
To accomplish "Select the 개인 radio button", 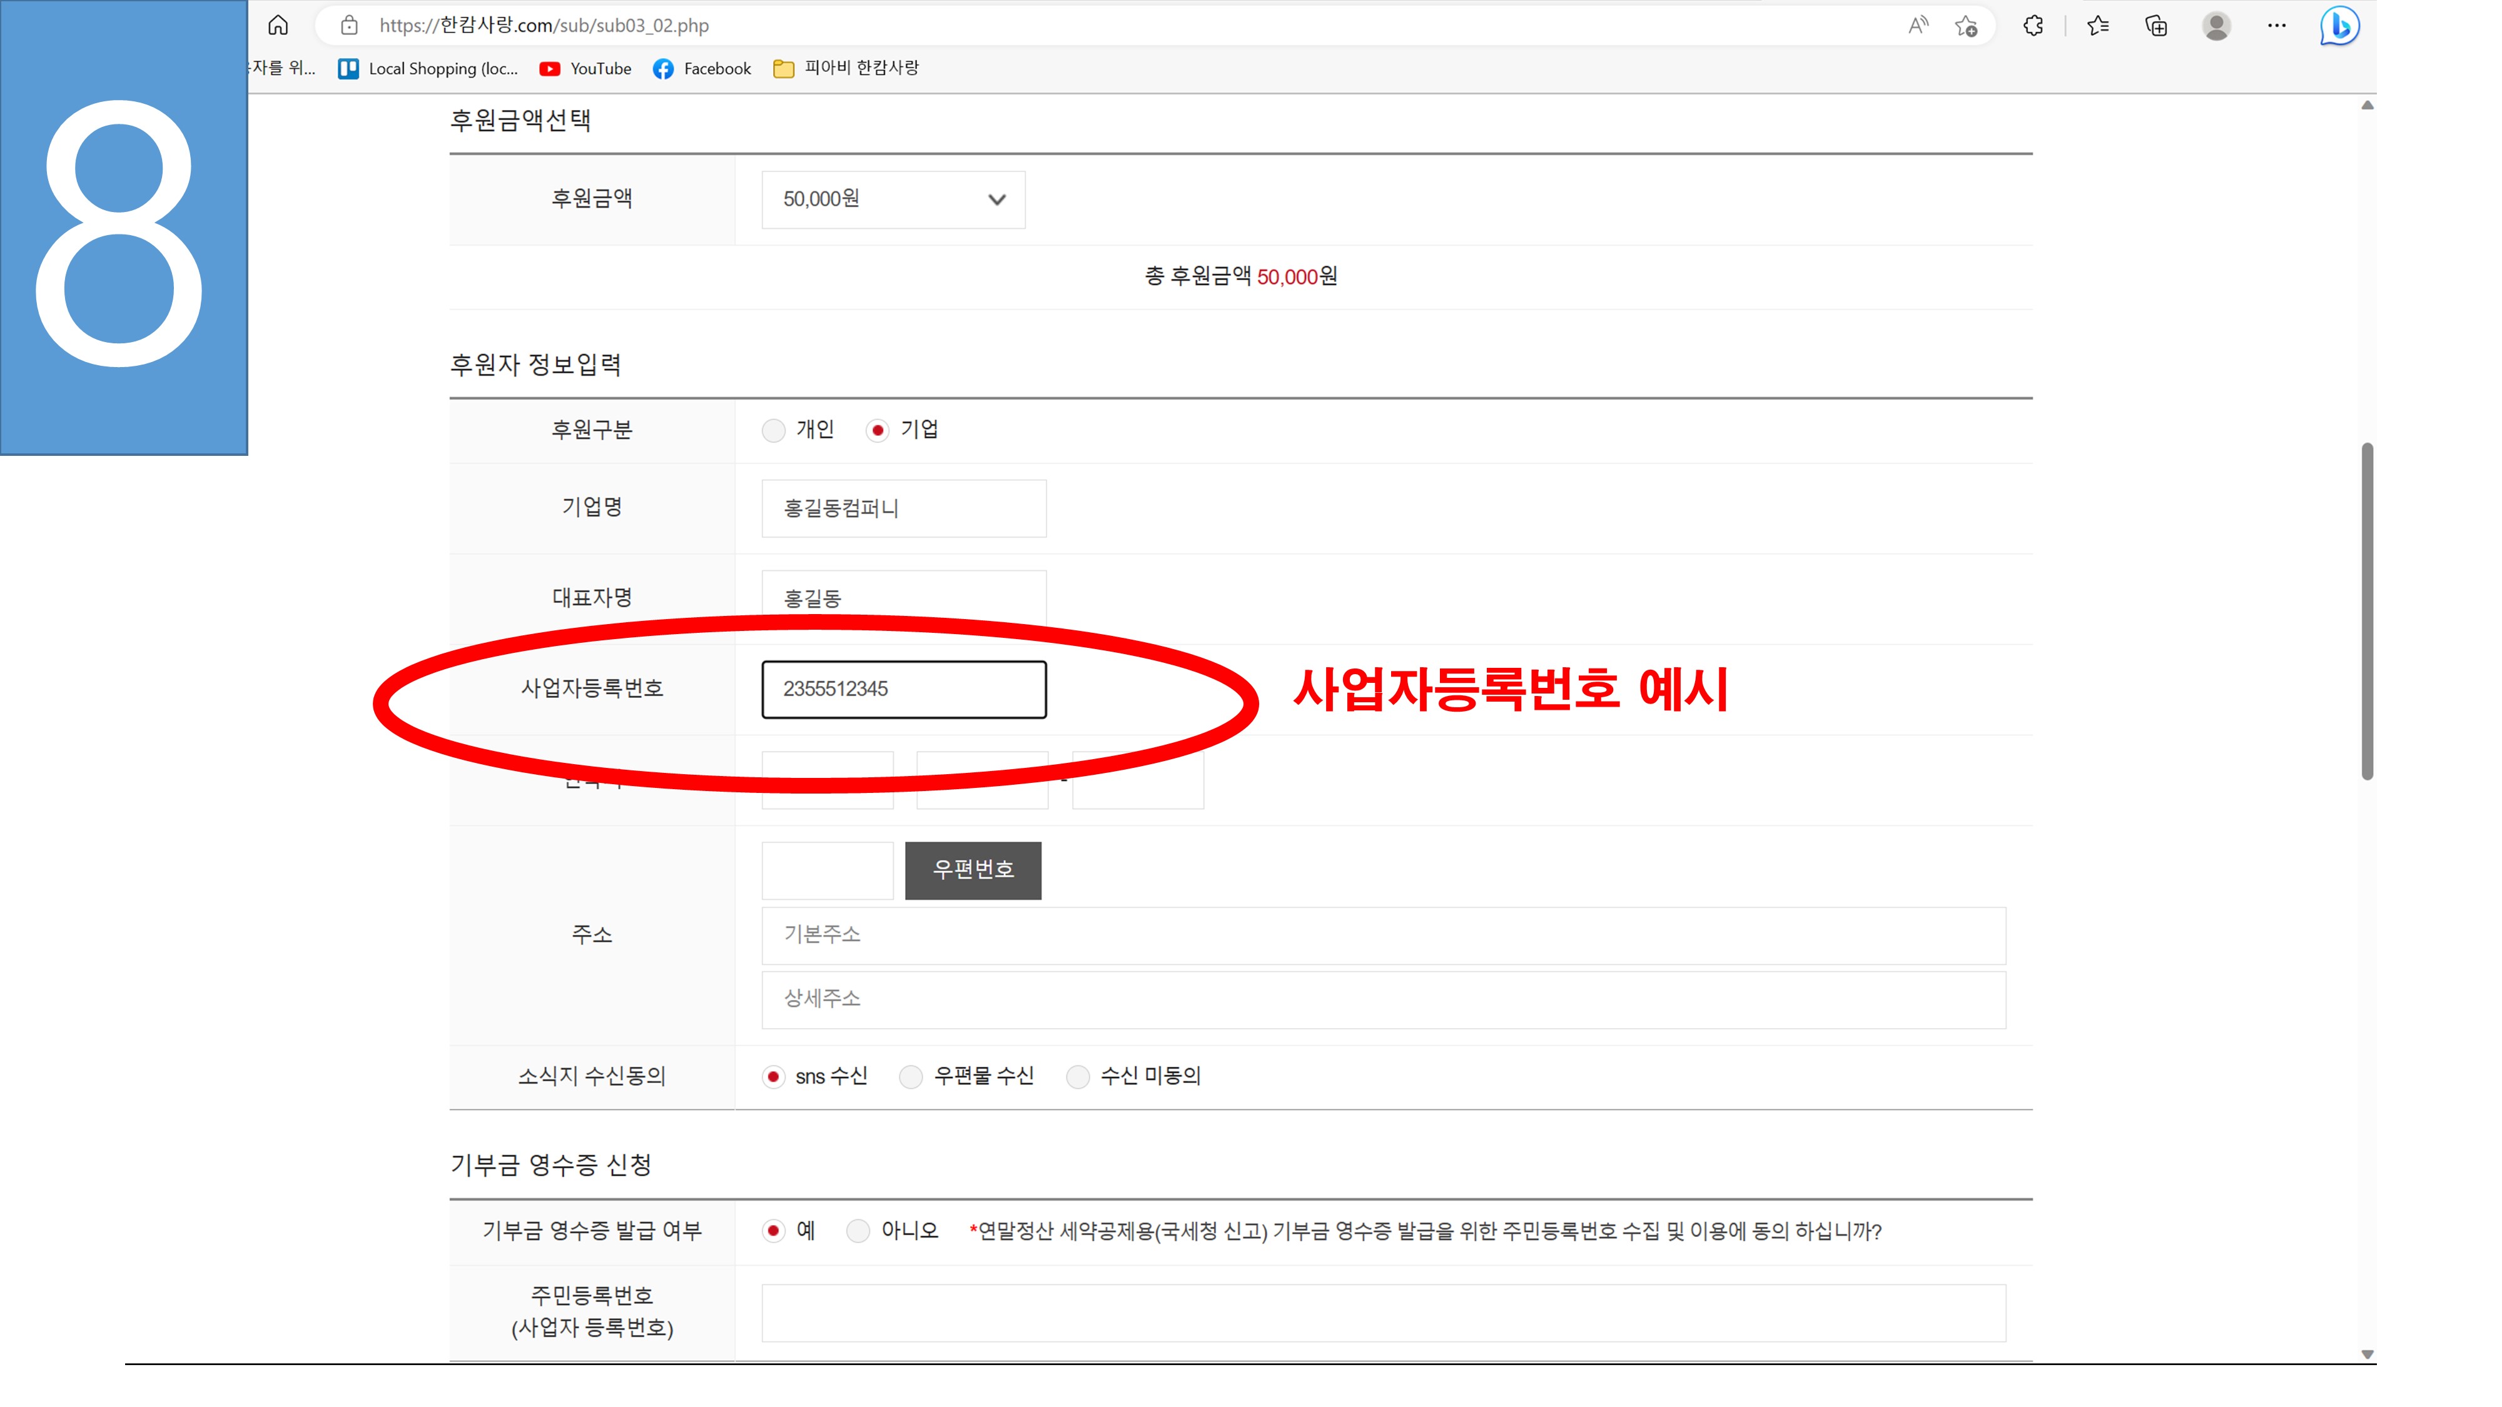I will [773, 430].
